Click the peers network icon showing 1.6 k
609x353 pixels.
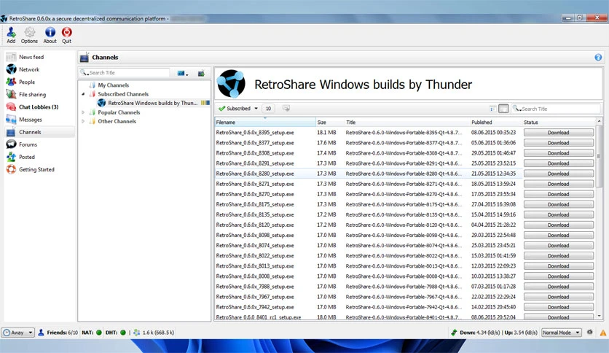137,333
